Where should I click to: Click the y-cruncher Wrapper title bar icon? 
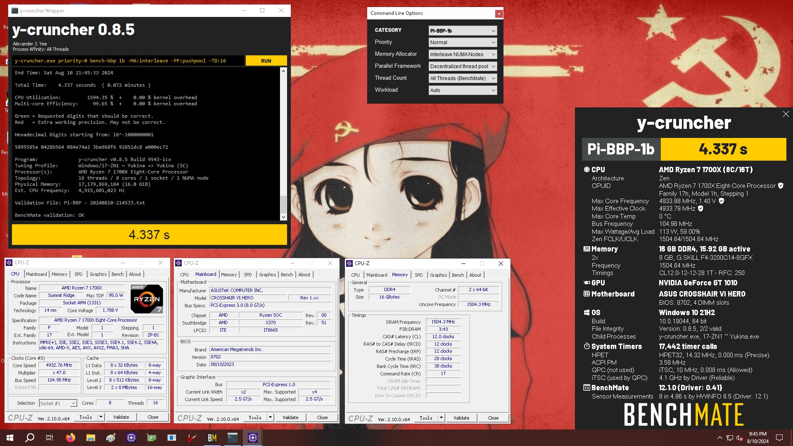click(x=15, y=11)
